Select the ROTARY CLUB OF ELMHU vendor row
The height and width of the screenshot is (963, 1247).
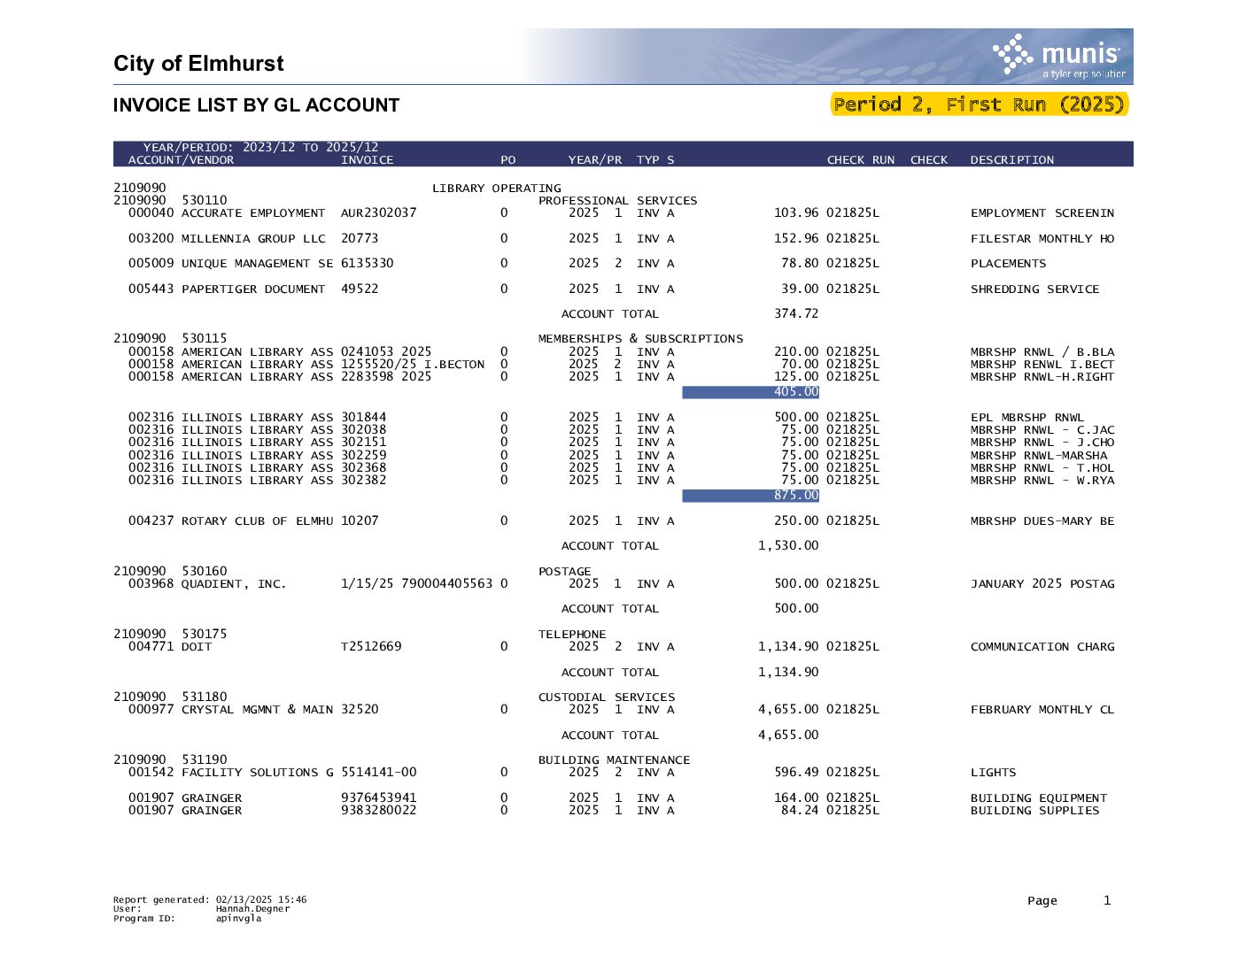[x=622, y=521]
